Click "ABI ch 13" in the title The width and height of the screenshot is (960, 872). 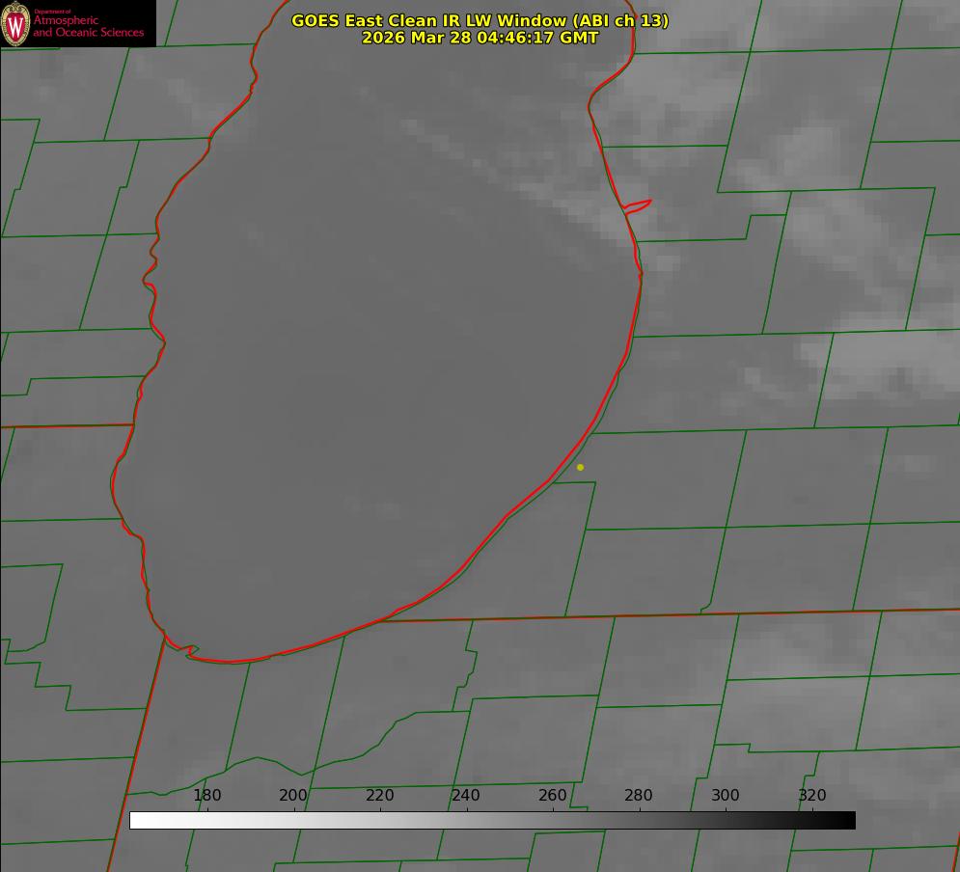(621, 20)
